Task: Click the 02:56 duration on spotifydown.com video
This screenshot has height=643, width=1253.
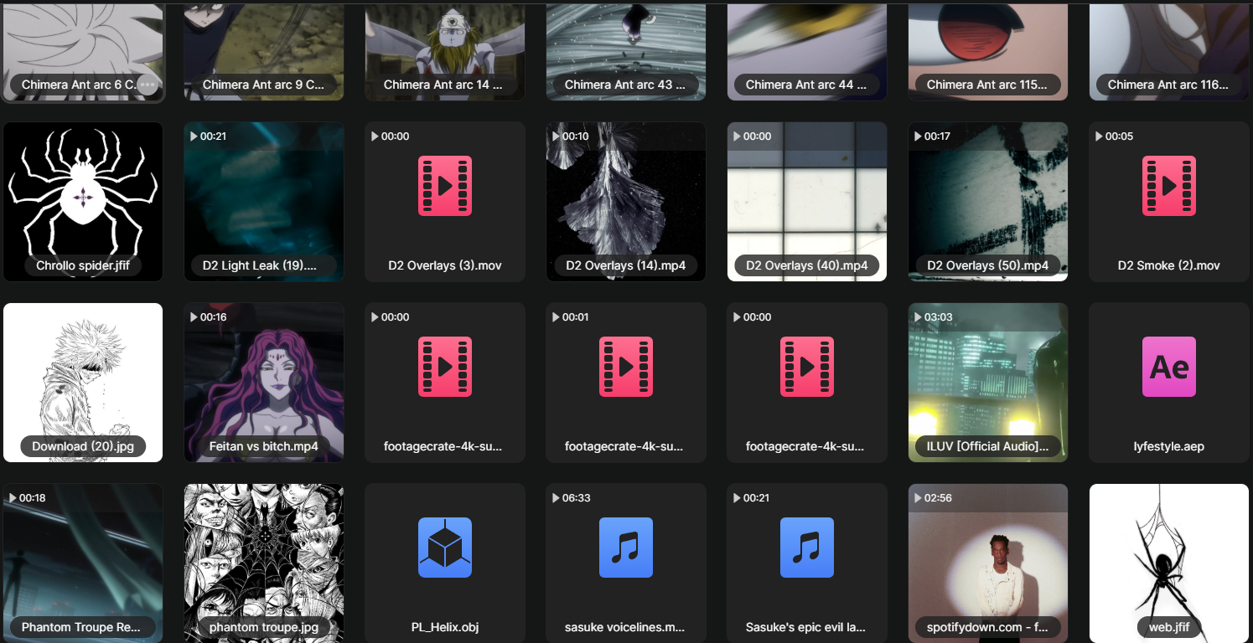Action: pyautogui.click(x=939, y=498)
